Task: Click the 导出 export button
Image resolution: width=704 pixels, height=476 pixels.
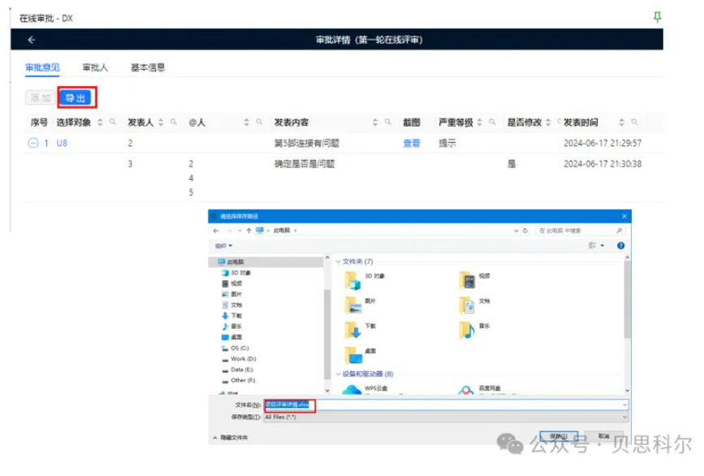Action: [76, 96]
